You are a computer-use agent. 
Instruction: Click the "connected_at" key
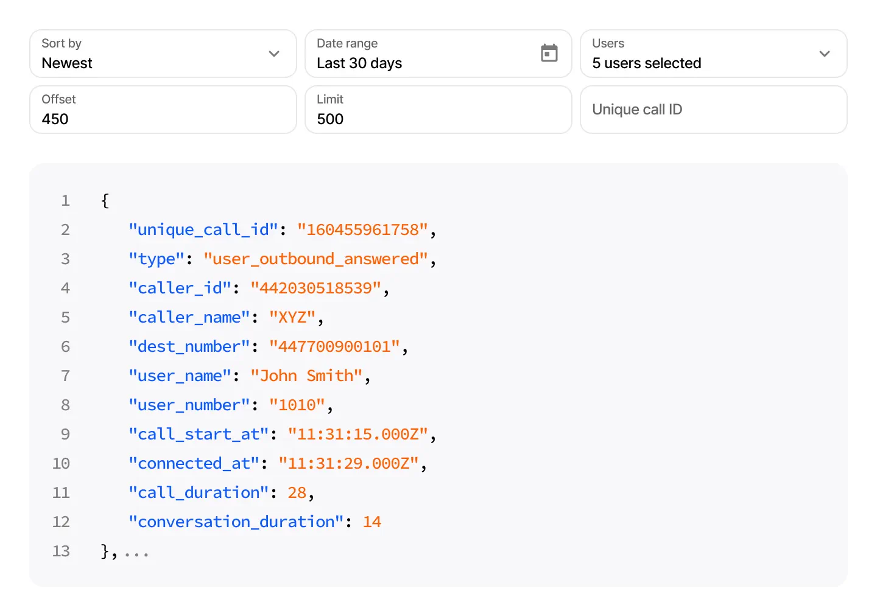(x=194, y=463)
